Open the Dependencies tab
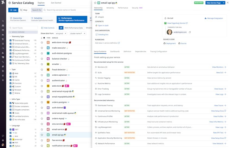 pyautogui.click(x=140, y=51)
